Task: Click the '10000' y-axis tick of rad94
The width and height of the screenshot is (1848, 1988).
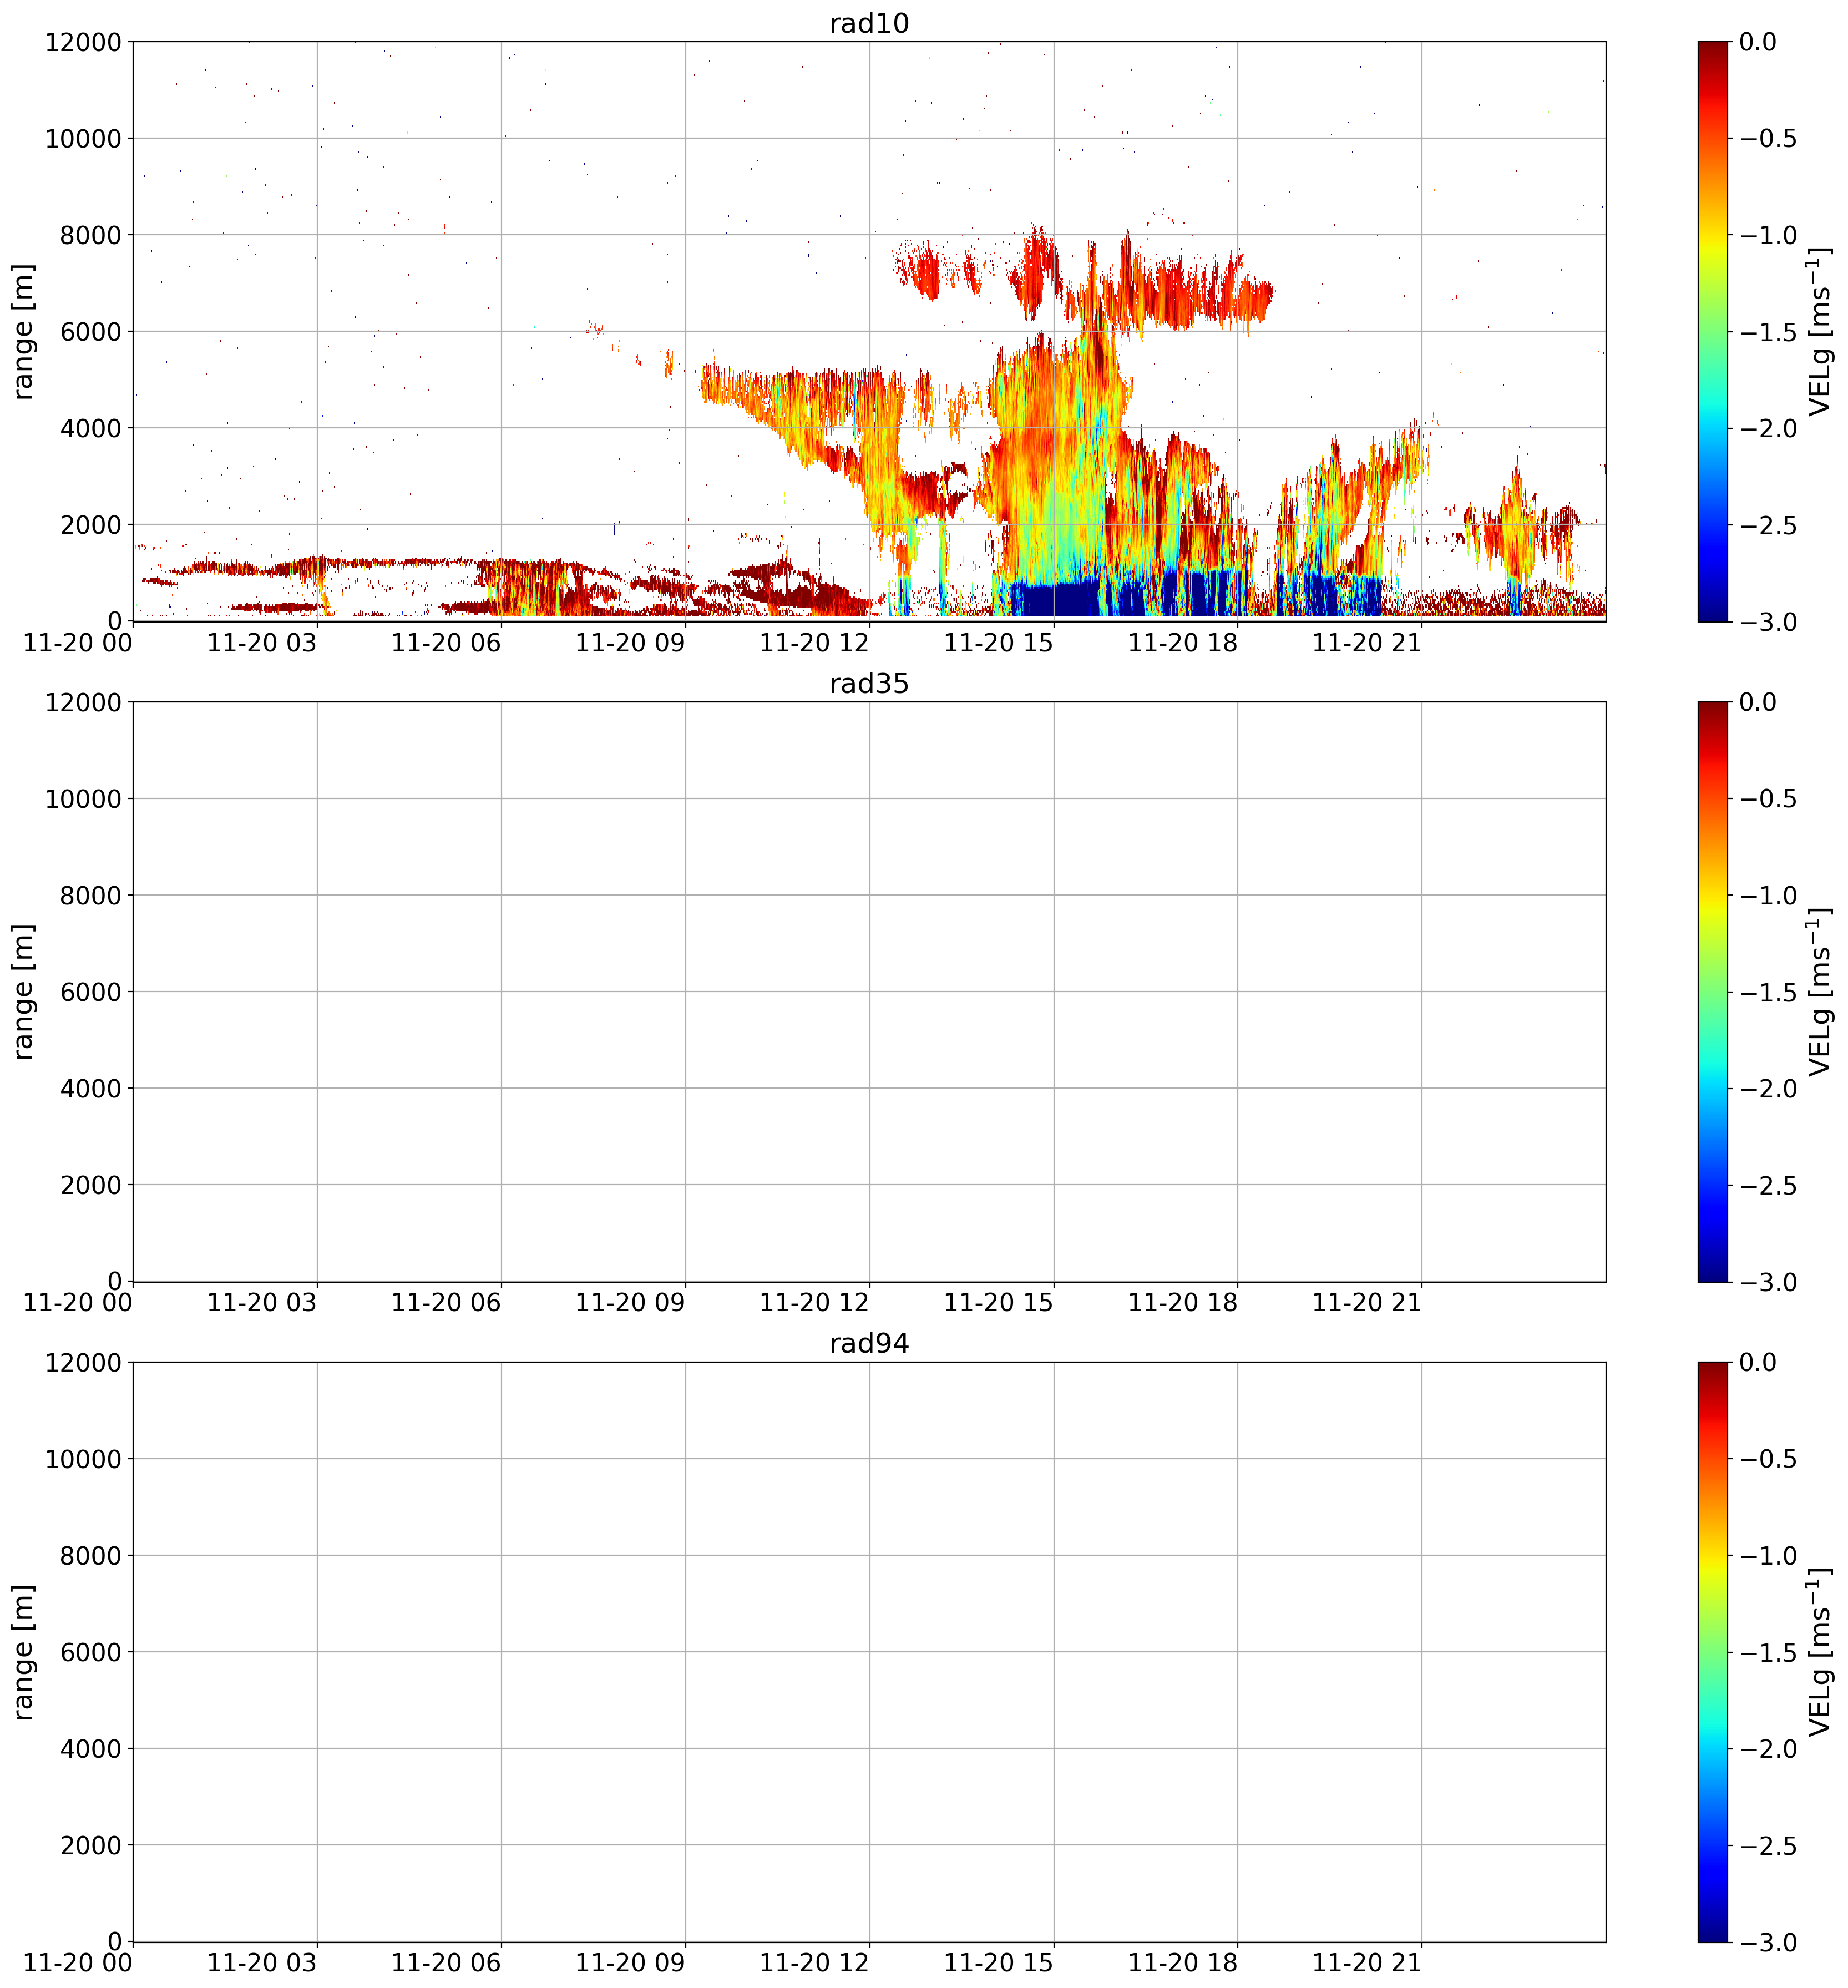Action: point(83,1459)
